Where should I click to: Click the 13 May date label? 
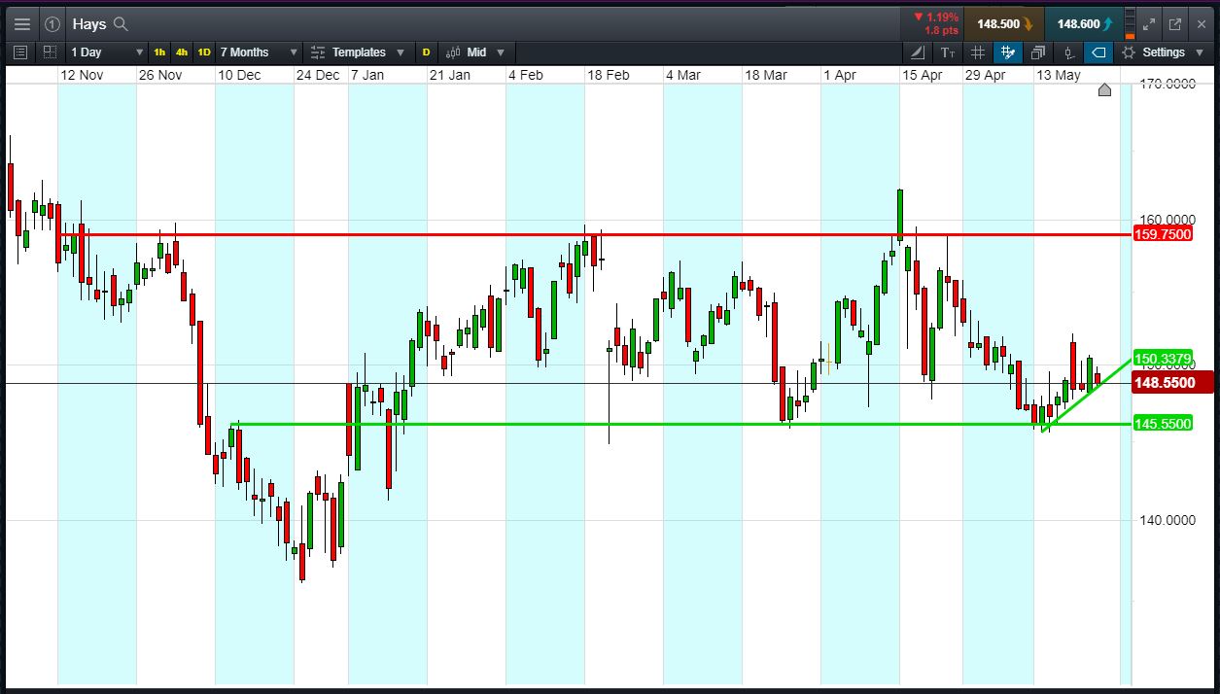[x=1058, y=75]
